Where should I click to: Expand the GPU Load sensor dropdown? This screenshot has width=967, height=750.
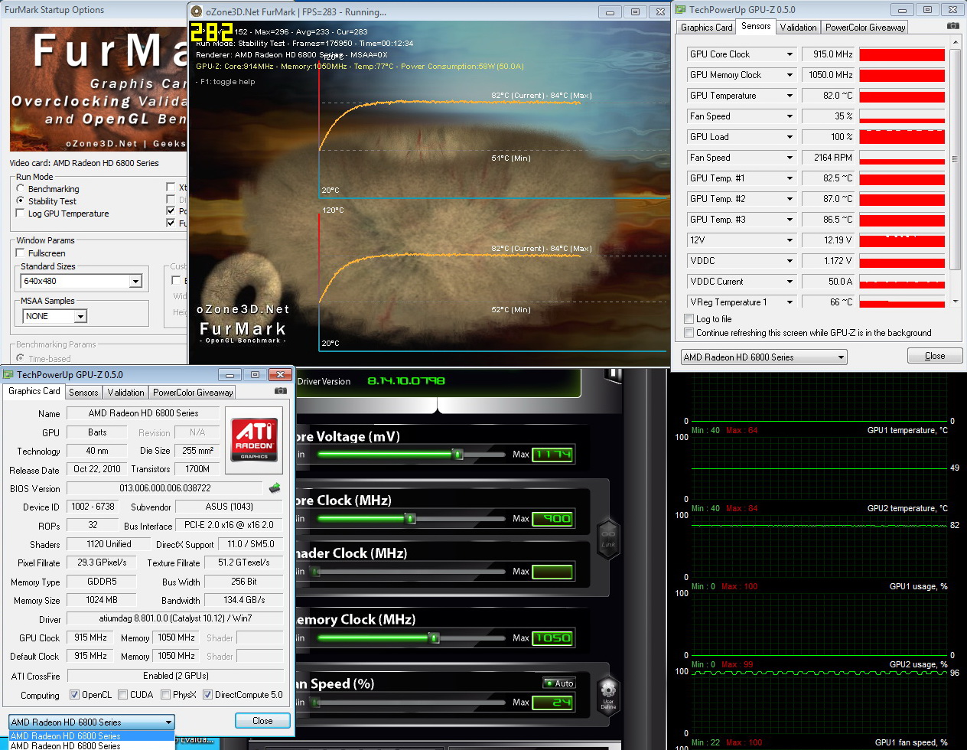coord(790,137)
